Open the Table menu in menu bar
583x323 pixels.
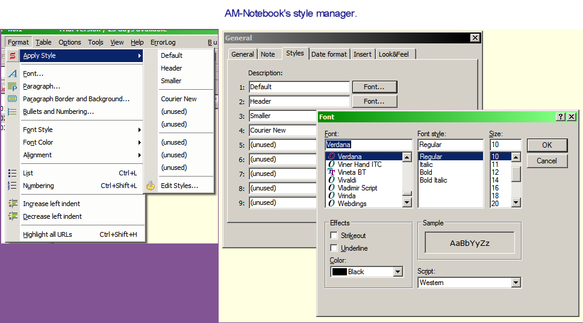[43, 42]
